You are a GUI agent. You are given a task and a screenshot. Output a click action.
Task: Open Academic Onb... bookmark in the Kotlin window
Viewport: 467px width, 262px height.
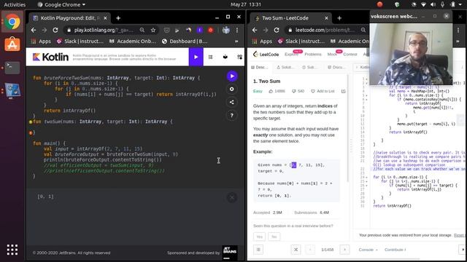pyautogui.click(x=133, y=41)
